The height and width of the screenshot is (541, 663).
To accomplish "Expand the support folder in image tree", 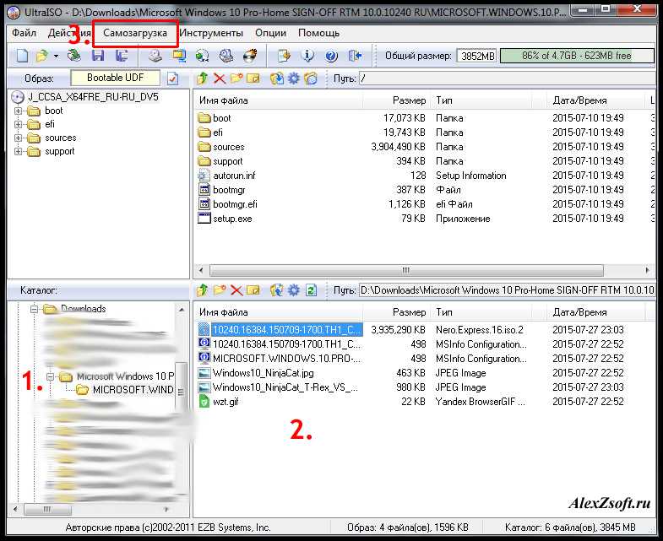I will [x=18, y=151].
